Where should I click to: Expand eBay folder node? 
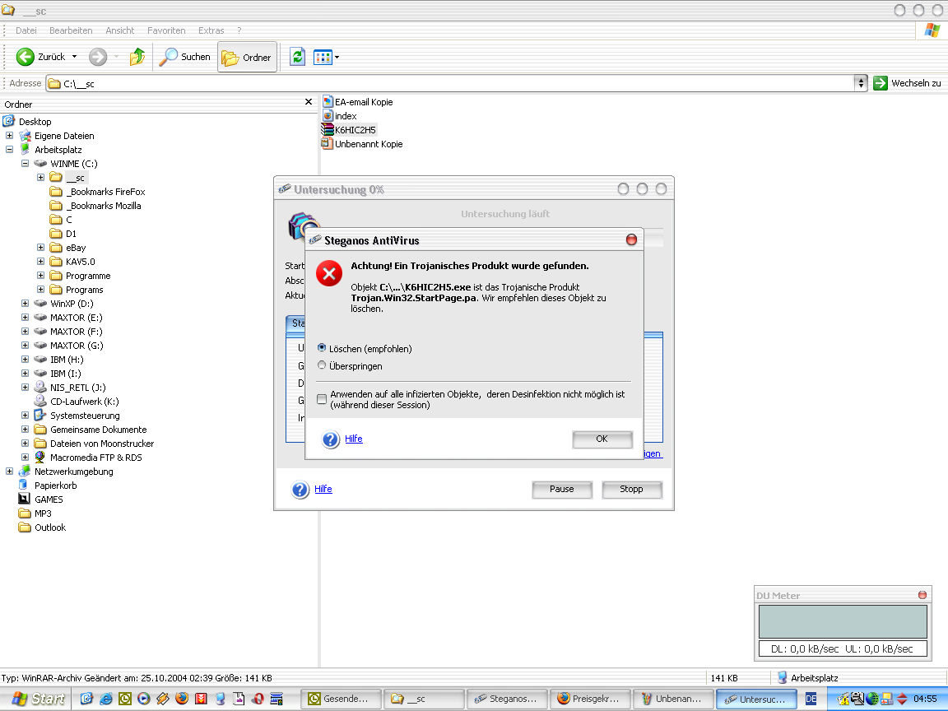pyautogui.click(x=40, y=247)
